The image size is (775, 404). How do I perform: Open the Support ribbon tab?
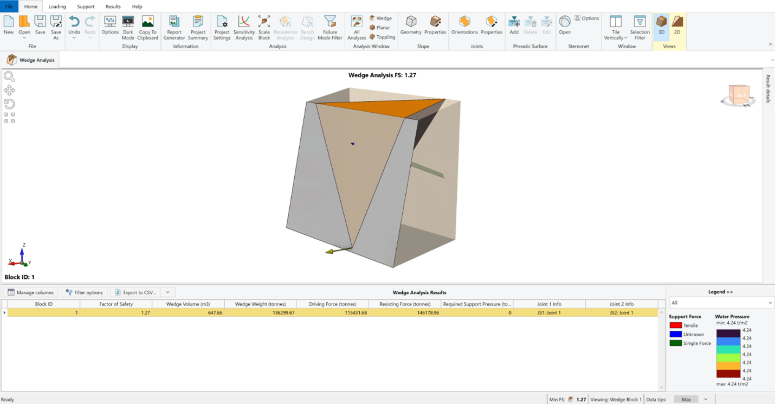(86, 7)
